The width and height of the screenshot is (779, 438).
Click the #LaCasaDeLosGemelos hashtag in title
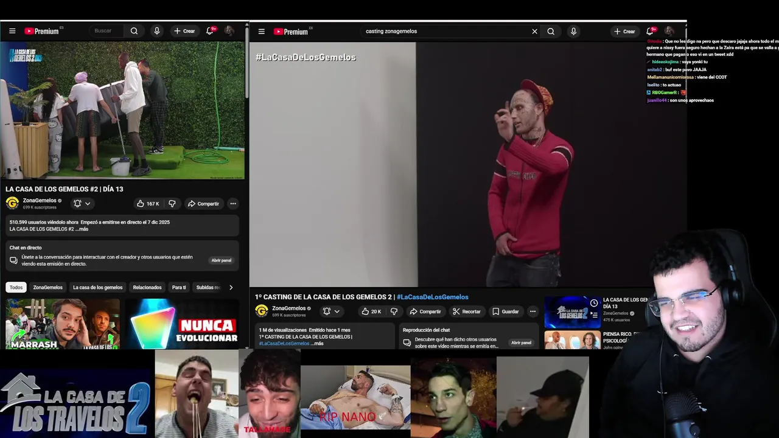433,297
